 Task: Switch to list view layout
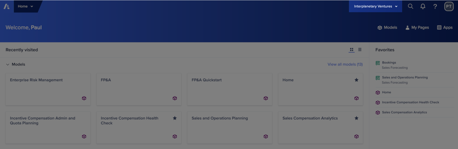(x=360, y=50)
